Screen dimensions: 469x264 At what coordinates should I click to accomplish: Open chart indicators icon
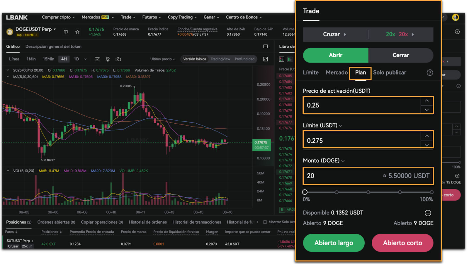click(97, 59)
